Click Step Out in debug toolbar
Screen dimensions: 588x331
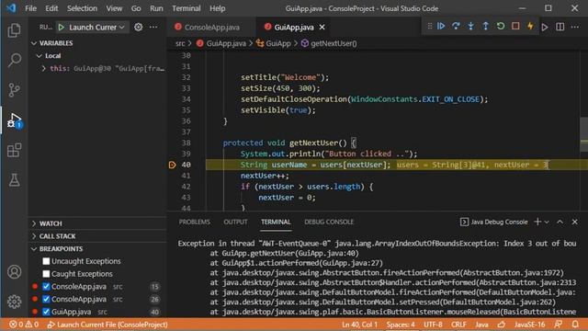pyautogui.click(x=486, y=26)
